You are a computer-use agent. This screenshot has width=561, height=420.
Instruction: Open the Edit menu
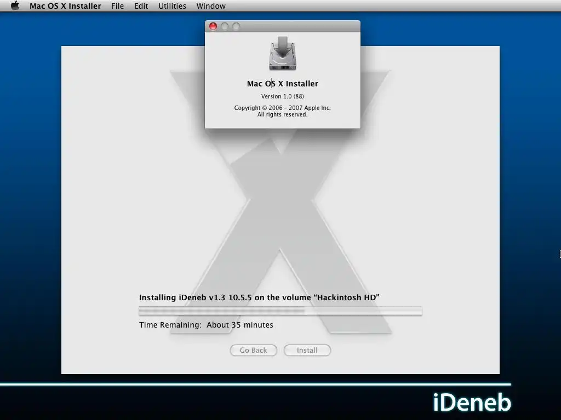(141, 6)
